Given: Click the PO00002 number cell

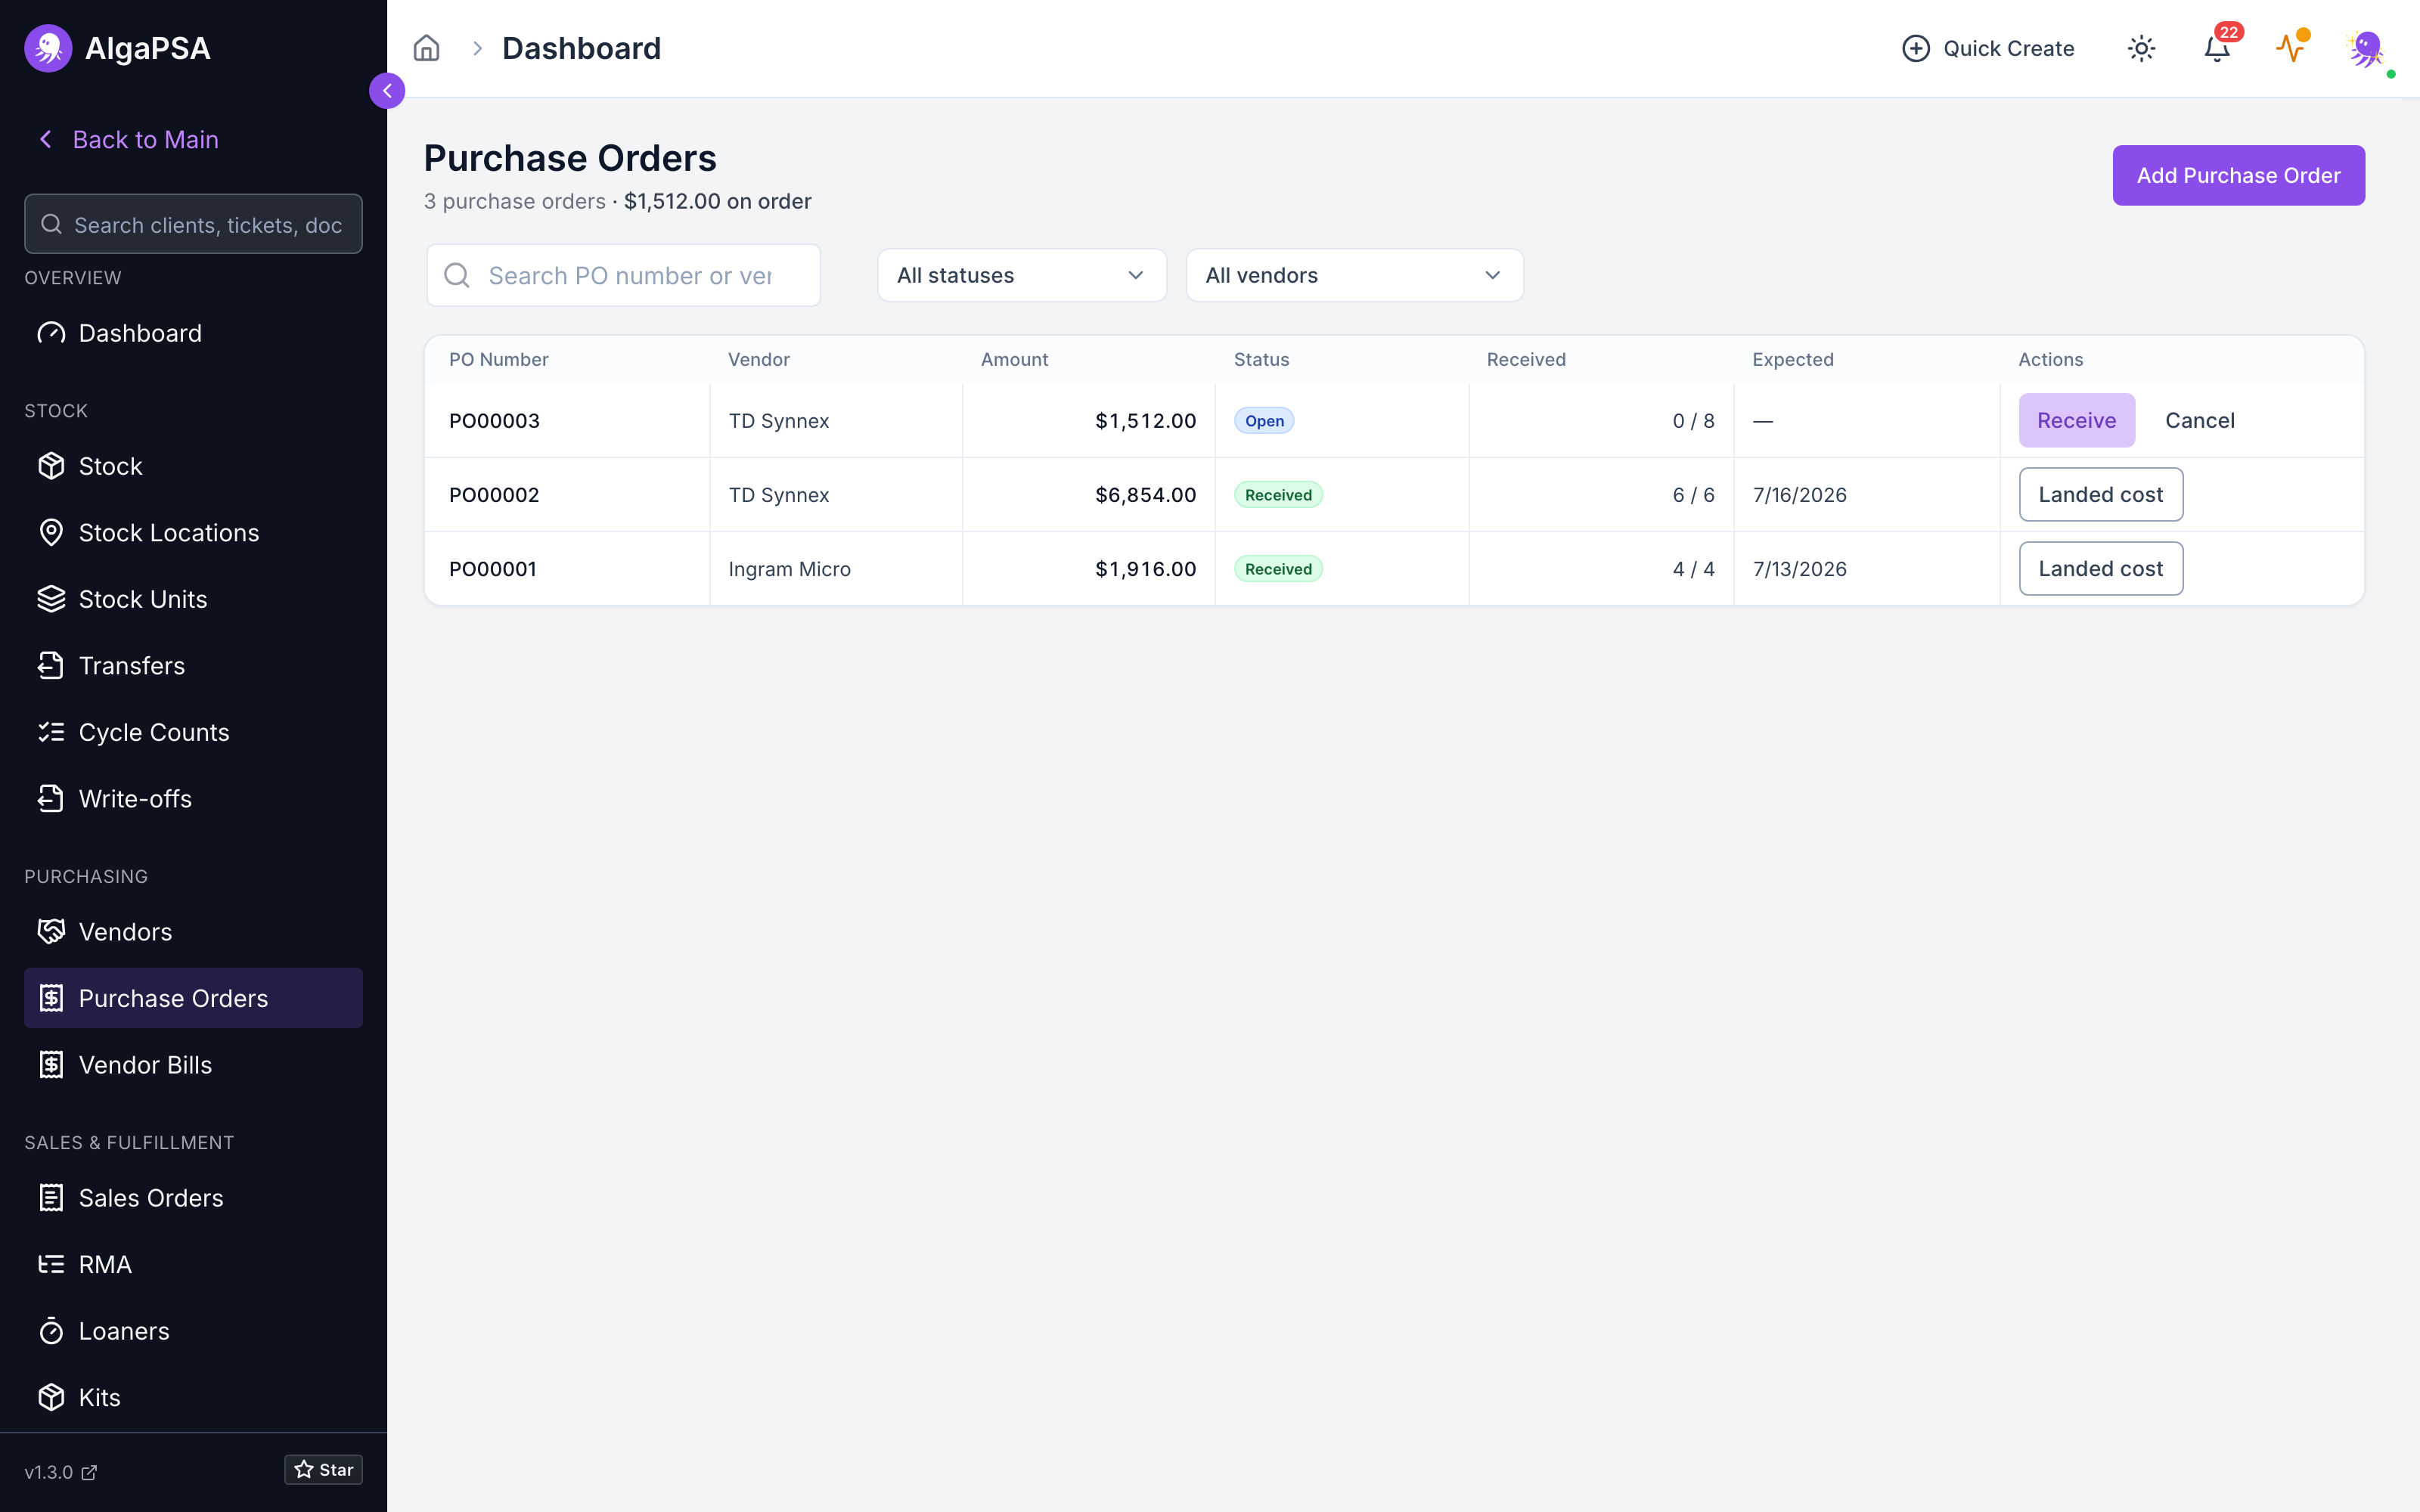Looking at the screenshot, I should 567,494.
